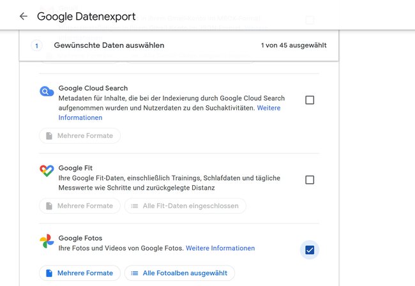415x286 pixels.
Task: Click Mehrere Formate under Google Cloud Search
Action: [80, 136]
